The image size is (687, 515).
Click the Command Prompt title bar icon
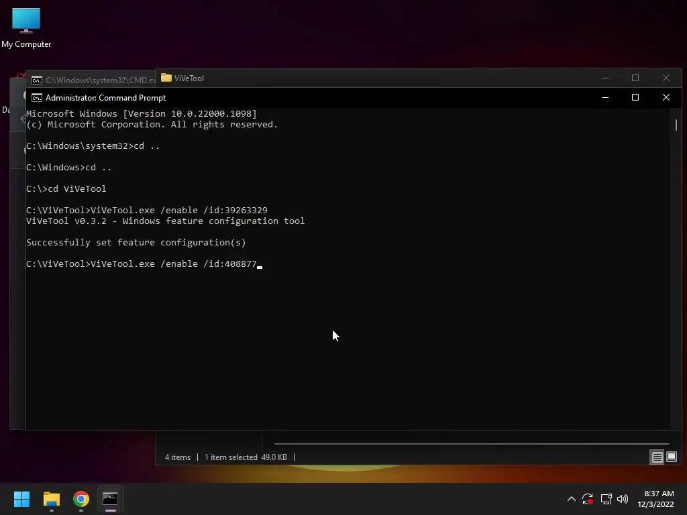[x=37, y=98]
